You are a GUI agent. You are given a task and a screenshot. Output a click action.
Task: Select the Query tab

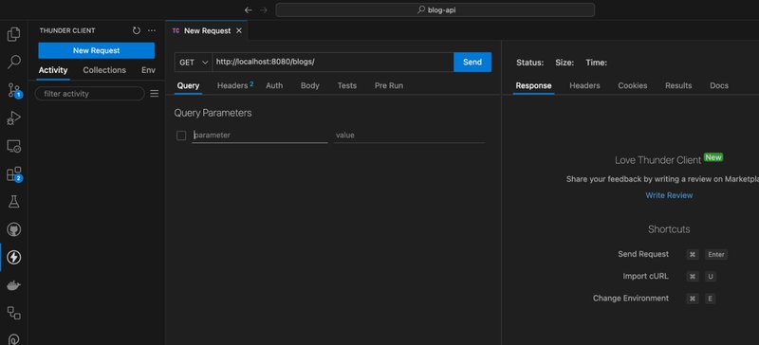(188, 85)
